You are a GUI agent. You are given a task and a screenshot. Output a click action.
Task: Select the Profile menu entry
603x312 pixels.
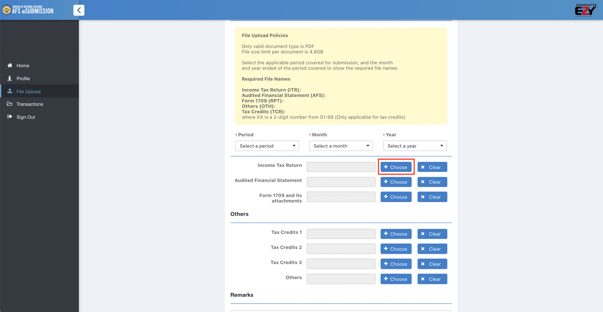(23, 78)
